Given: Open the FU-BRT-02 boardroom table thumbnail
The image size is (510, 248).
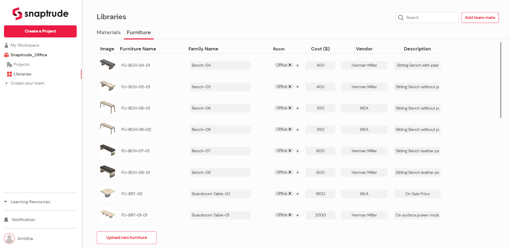Looking at the screenshot, I should [x=107, y=194].
